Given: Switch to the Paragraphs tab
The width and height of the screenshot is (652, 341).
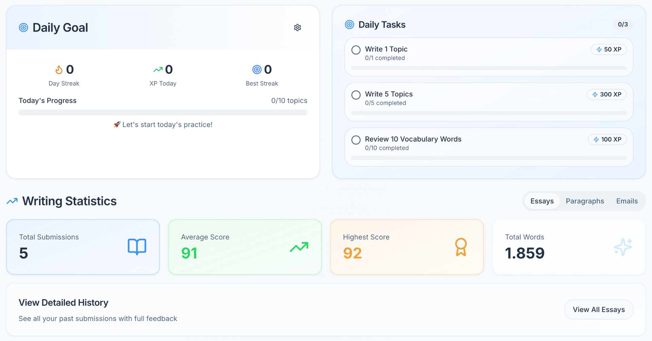Looking at the screenshot, I should tap(585, 201).
